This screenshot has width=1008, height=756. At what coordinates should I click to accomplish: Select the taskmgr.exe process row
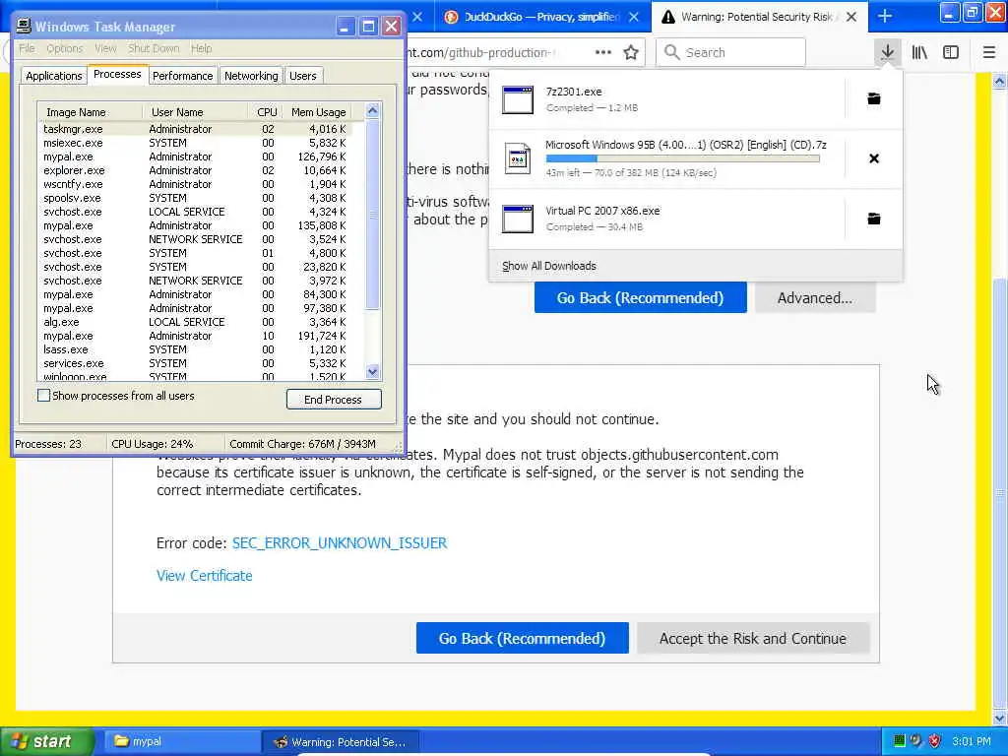click(196, 129)
